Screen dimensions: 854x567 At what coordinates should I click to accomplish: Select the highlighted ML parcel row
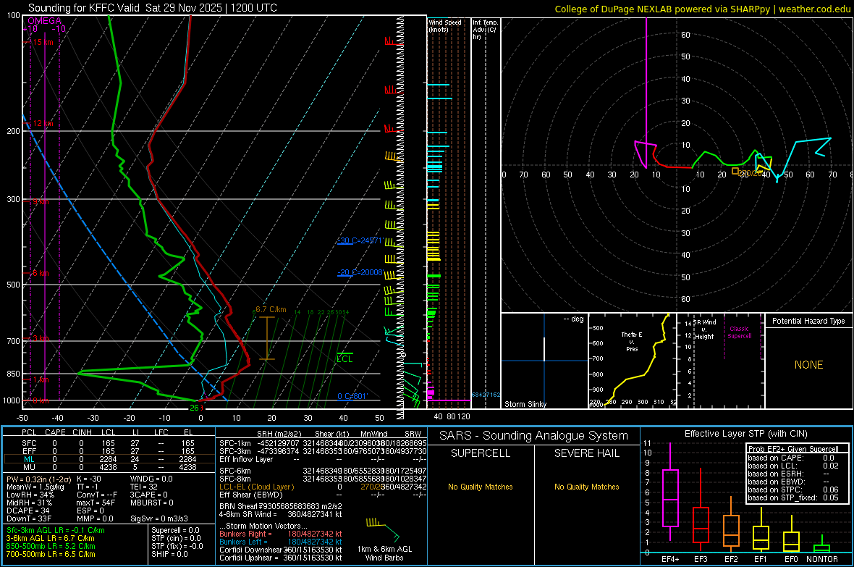pyautogui.click(x=109, y=459)
